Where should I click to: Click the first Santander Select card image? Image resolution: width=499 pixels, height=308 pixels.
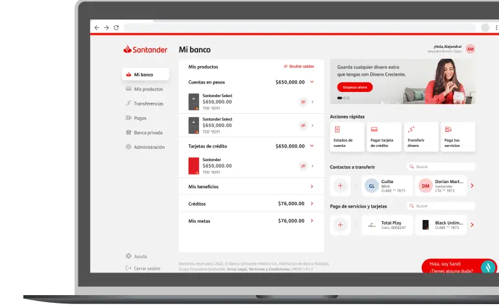coord(194,102)
